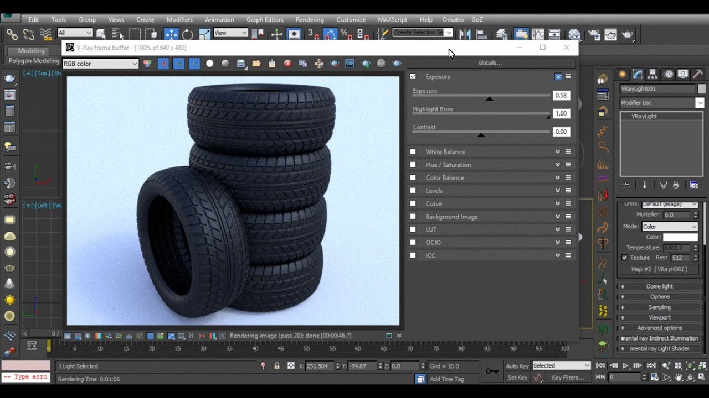
Task: Toggle the red channel in frame buffer
Action: pos(163,64)
